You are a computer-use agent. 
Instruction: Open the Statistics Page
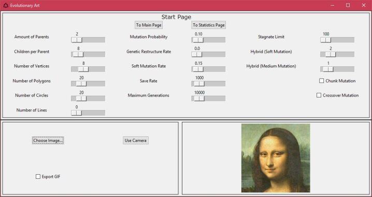click(209, 25)
